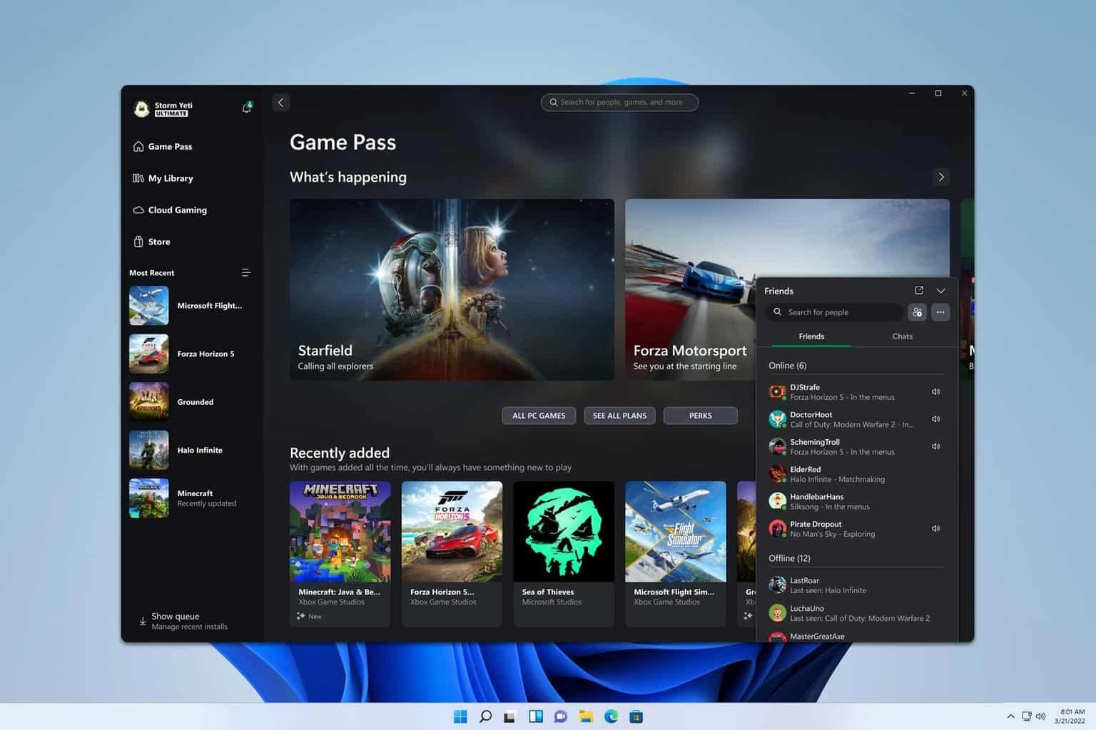Switch to the Chats tab
Viewport: 1096px width, 730px height.
pos(903,336)
